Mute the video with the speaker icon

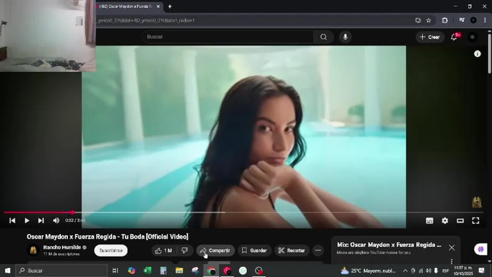(x=56, y=220)
